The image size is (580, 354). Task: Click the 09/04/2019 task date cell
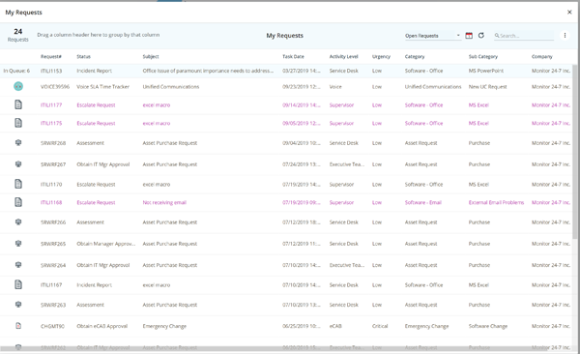coord(302,143)
